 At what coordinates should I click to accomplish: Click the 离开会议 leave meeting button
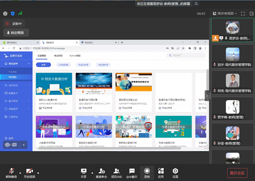tap(237, 173)
